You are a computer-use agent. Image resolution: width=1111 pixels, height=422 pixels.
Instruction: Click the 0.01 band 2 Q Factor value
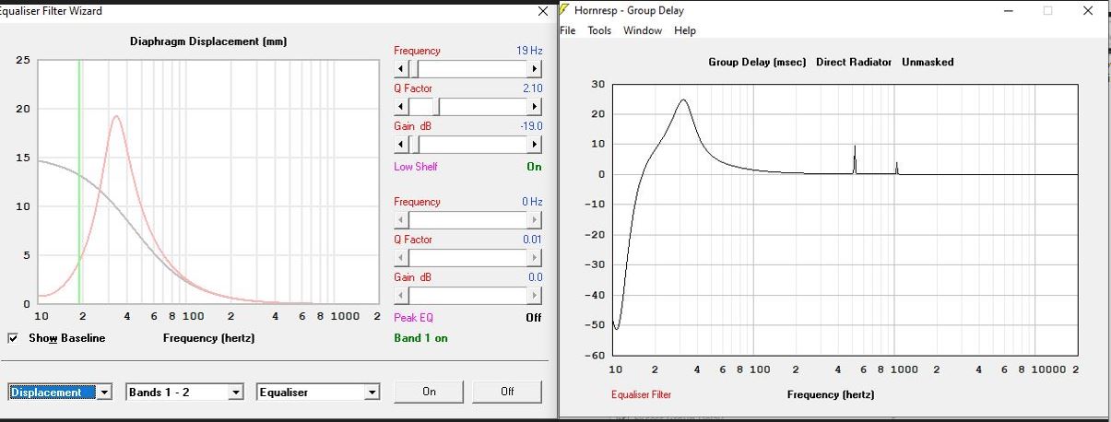(x=532, y=240)
